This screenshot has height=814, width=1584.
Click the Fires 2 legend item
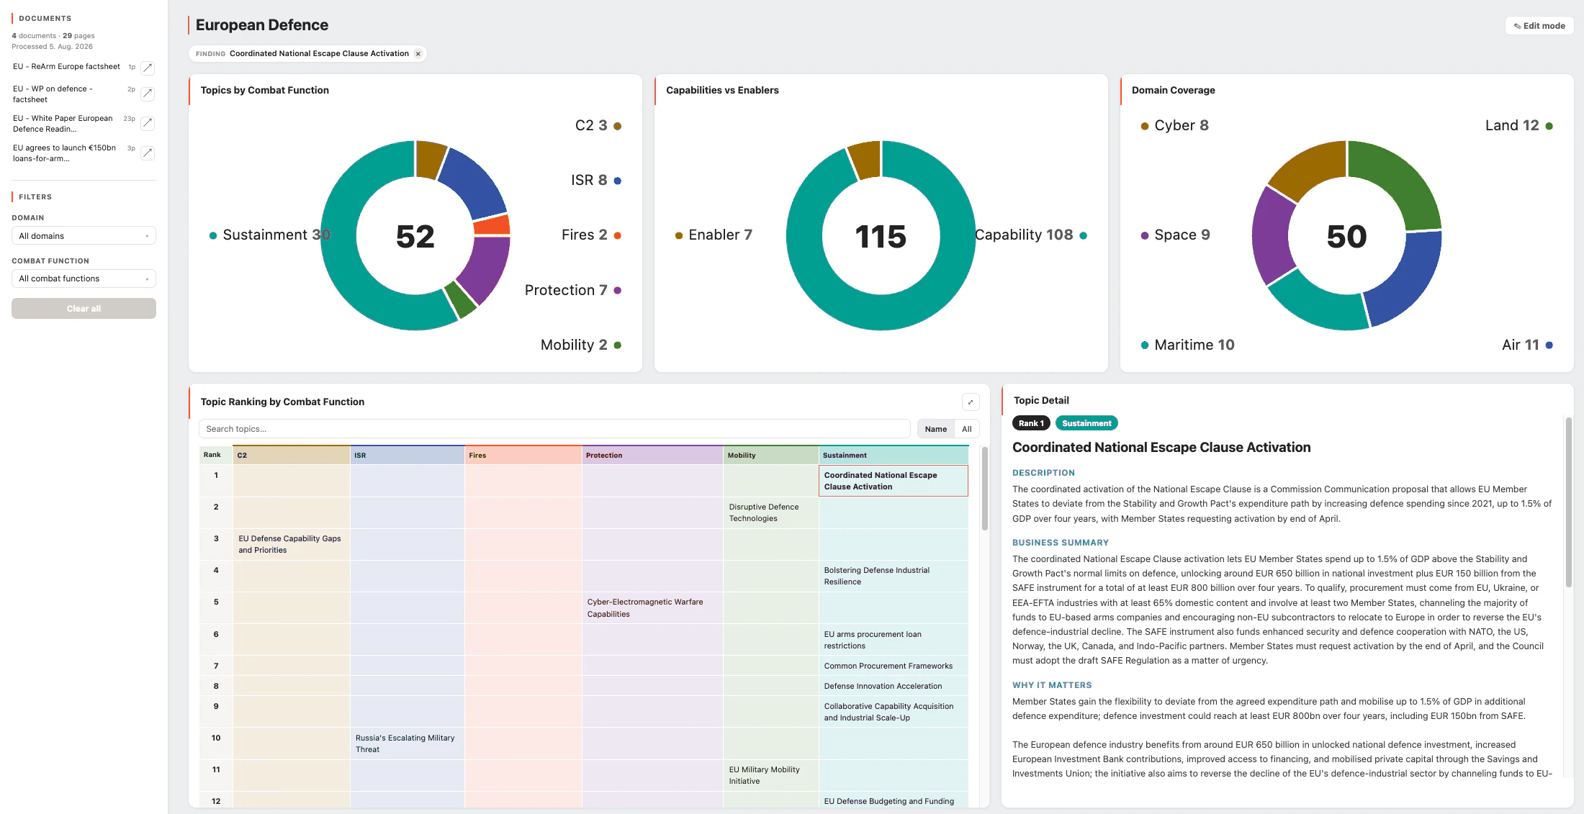coord(591,235)
